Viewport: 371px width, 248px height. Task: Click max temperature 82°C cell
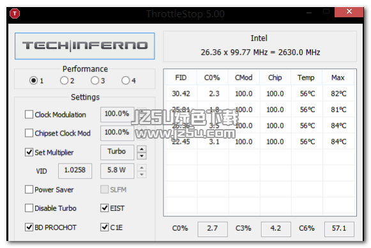point(338,93)
